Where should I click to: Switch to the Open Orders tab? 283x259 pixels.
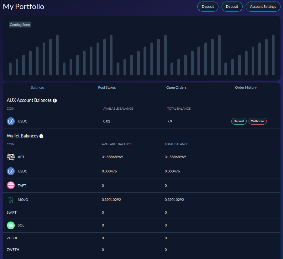coord(176,87)
